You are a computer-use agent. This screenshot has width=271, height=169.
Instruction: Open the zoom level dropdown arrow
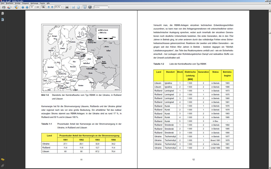(62, 7)
